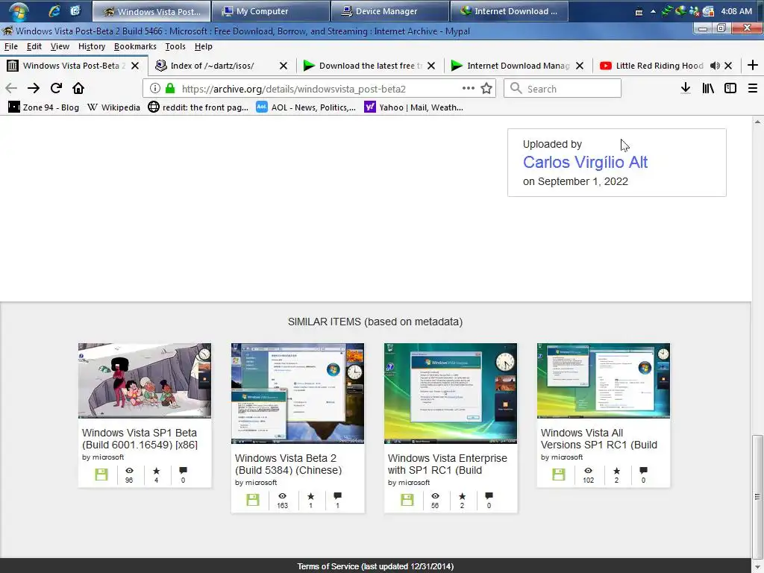Click reviews comment icon on Vista All Versions card

643,471
